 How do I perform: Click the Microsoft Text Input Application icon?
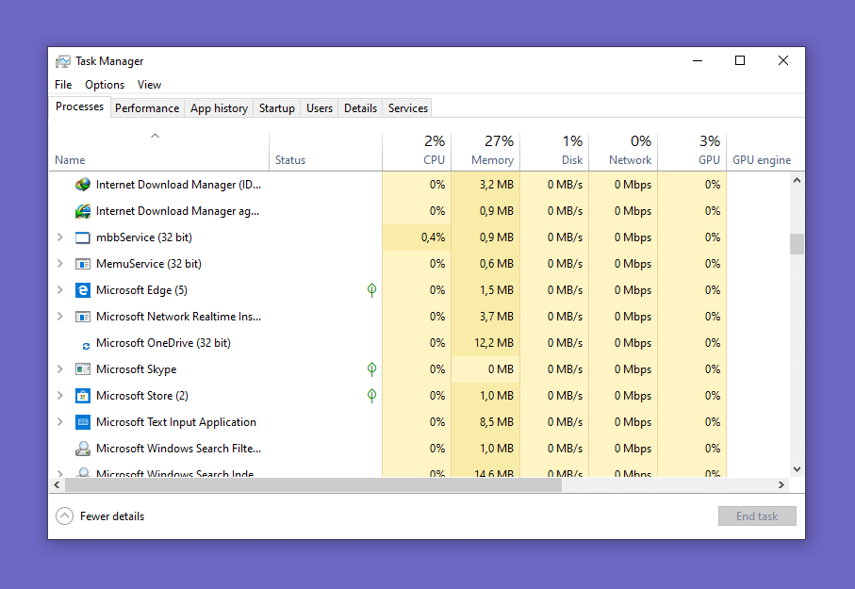click(x=83, y=422)
